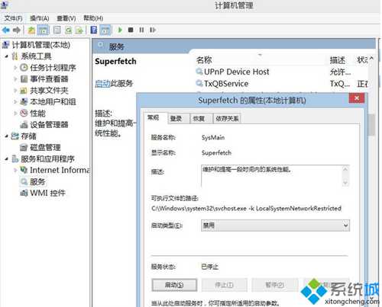Open the 查看(V) menu
This screenshot has height=307, width=382.
coord(66,18)
